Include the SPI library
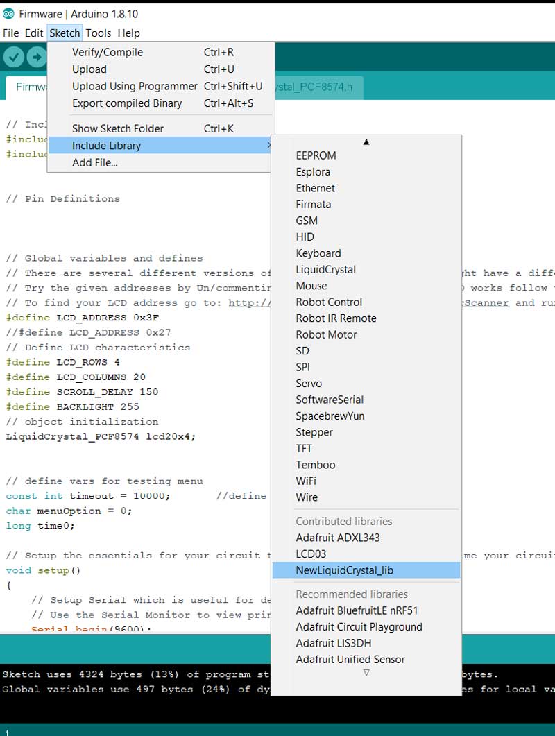Screen dimensions: 555x736 [x=366, y=367]
